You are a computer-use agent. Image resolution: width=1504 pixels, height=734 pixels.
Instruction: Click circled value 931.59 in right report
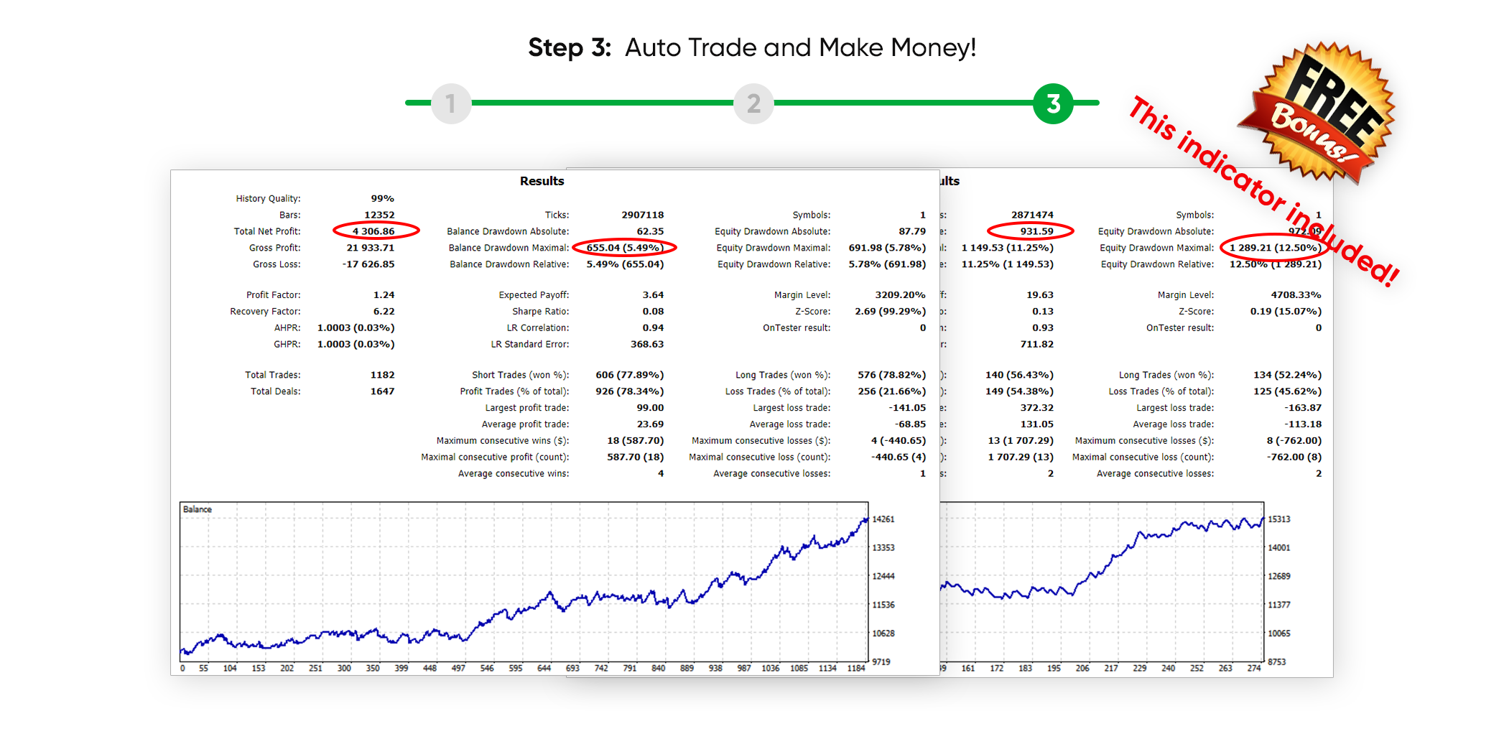[1037, 231]
